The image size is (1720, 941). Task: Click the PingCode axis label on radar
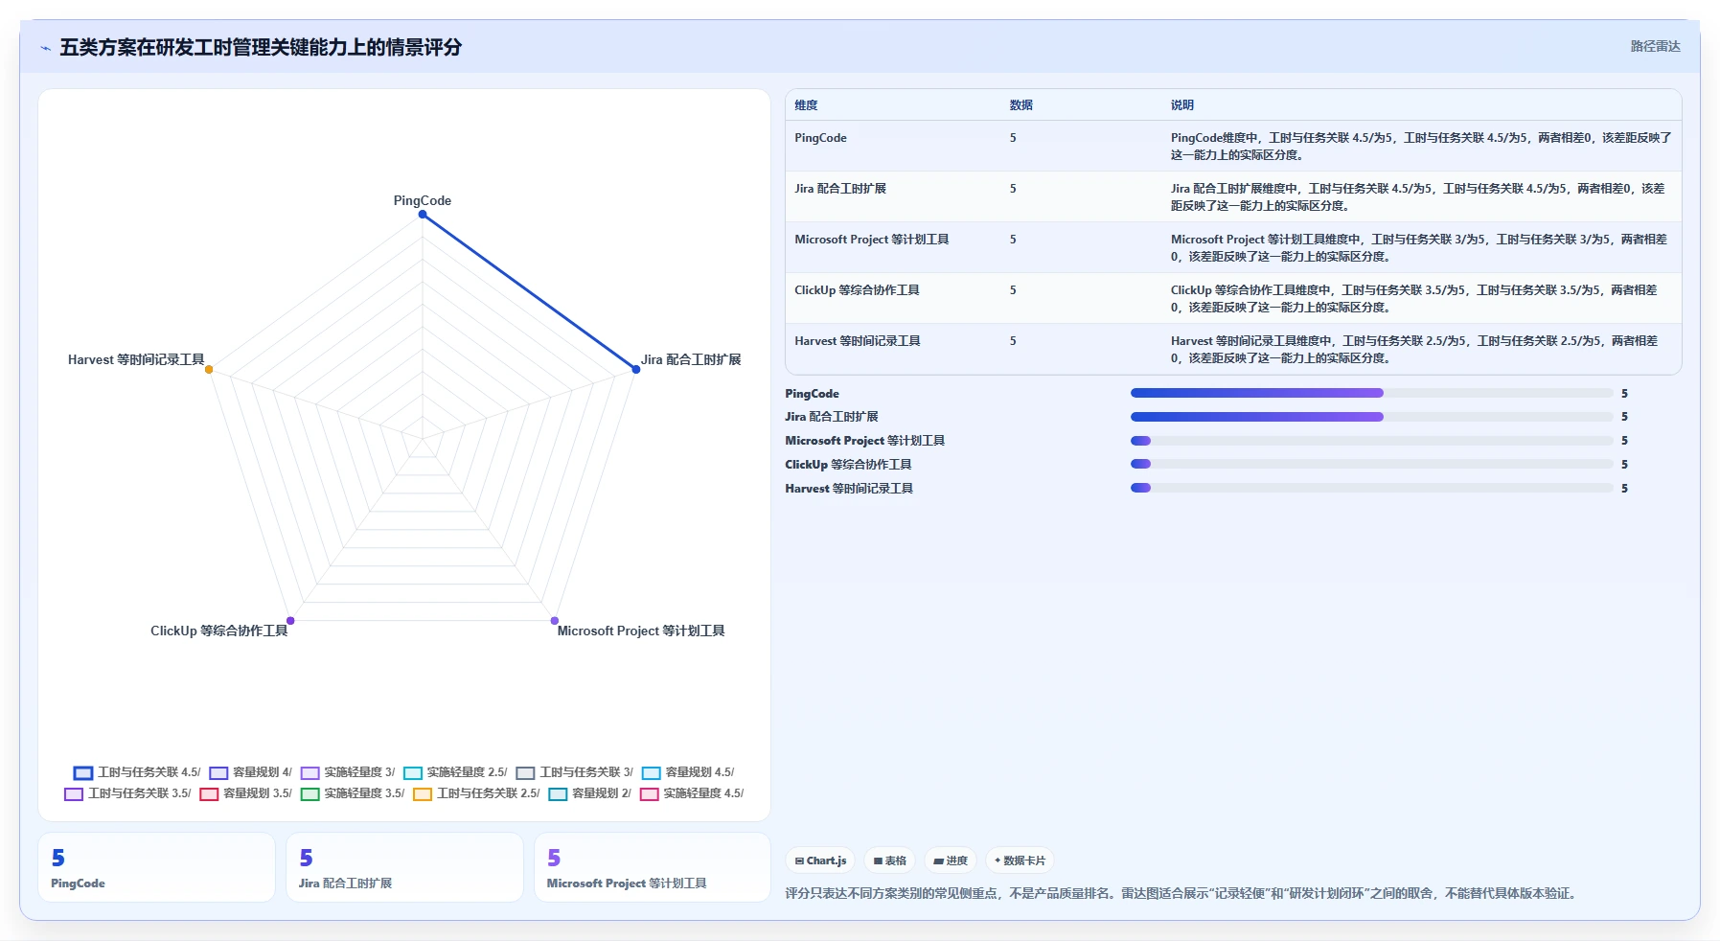coord(422,200)
